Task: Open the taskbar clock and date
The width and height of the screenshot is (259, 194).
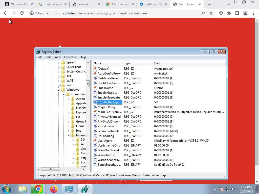Action: coord(246,189)
